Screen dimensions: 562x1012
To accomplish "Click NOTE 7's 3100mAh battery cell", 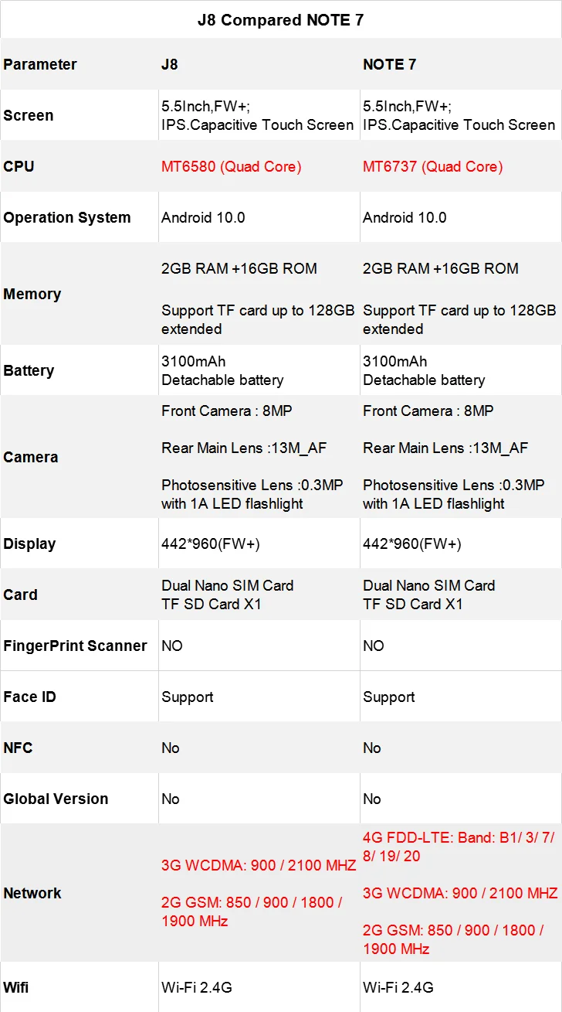I will coord(461,370).
